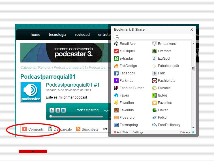The height and width of the screenshot is (161, 214).
Task: Pick the FabDesign icon
Action: coord(116,66)
